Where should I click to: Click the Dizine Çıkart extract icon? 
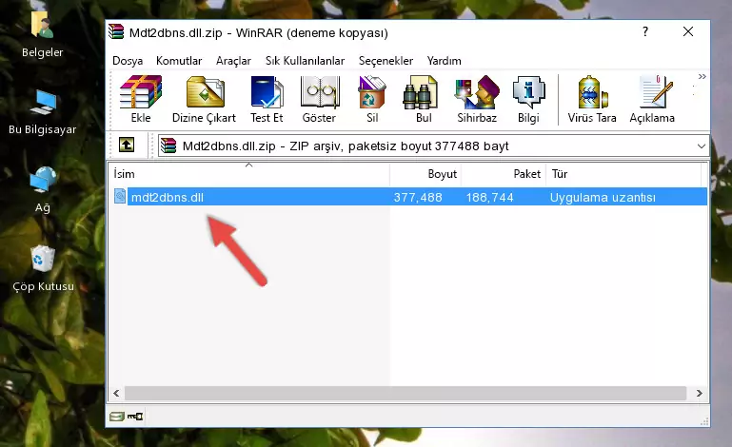tap(204, 99)
